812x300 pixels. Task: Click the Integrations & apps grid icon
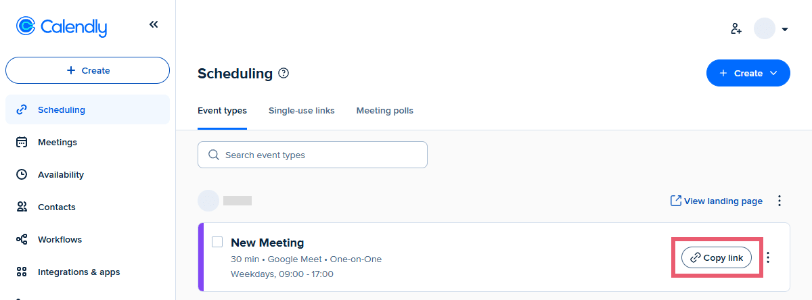pyautogui.click(x=22, y=272)
